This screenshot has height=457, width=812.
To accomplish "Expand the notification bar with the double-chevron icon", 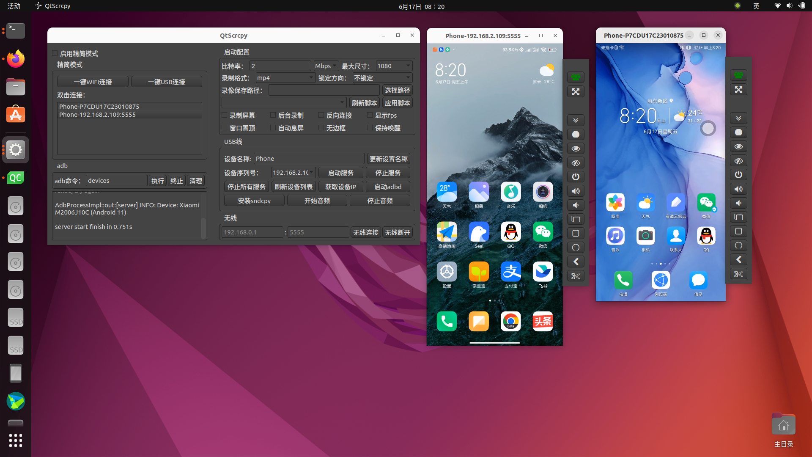I will pos(576,120).
